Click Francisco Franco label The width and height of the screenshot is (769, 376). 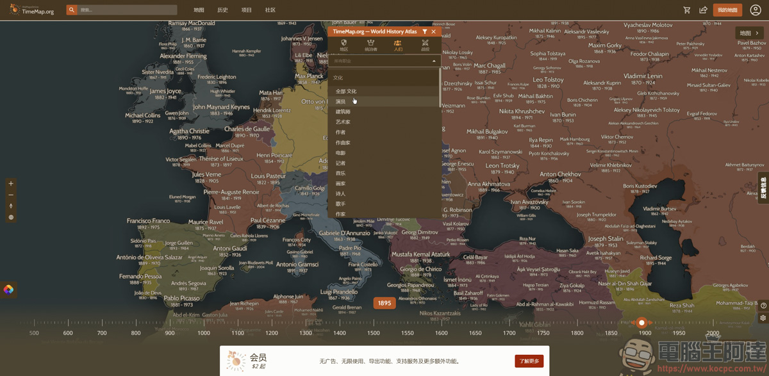(148, 221)
